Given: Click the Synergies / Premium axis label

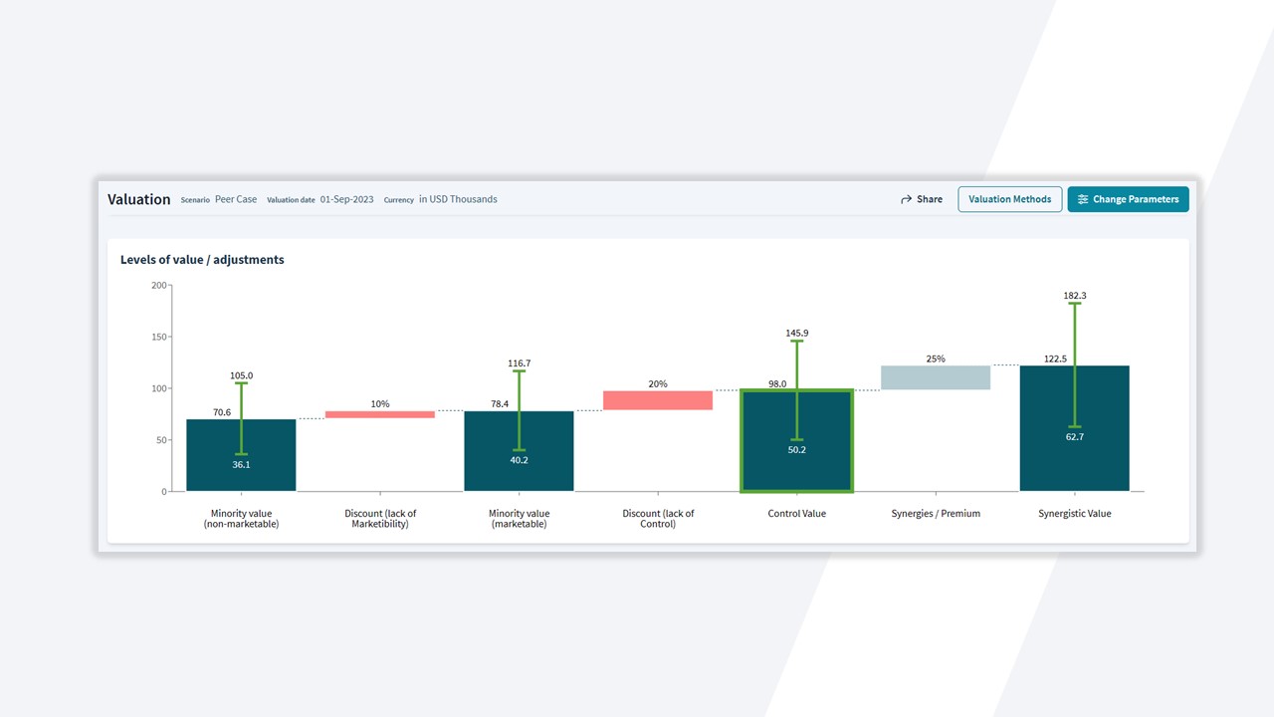Looking at the screenshot, I should [936, 514].
